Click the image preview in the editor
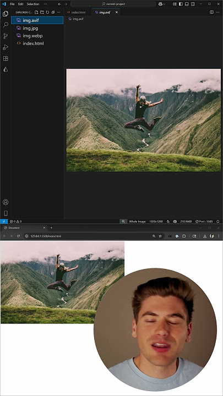The image size is (223, 396). click(x=143, y=120)
